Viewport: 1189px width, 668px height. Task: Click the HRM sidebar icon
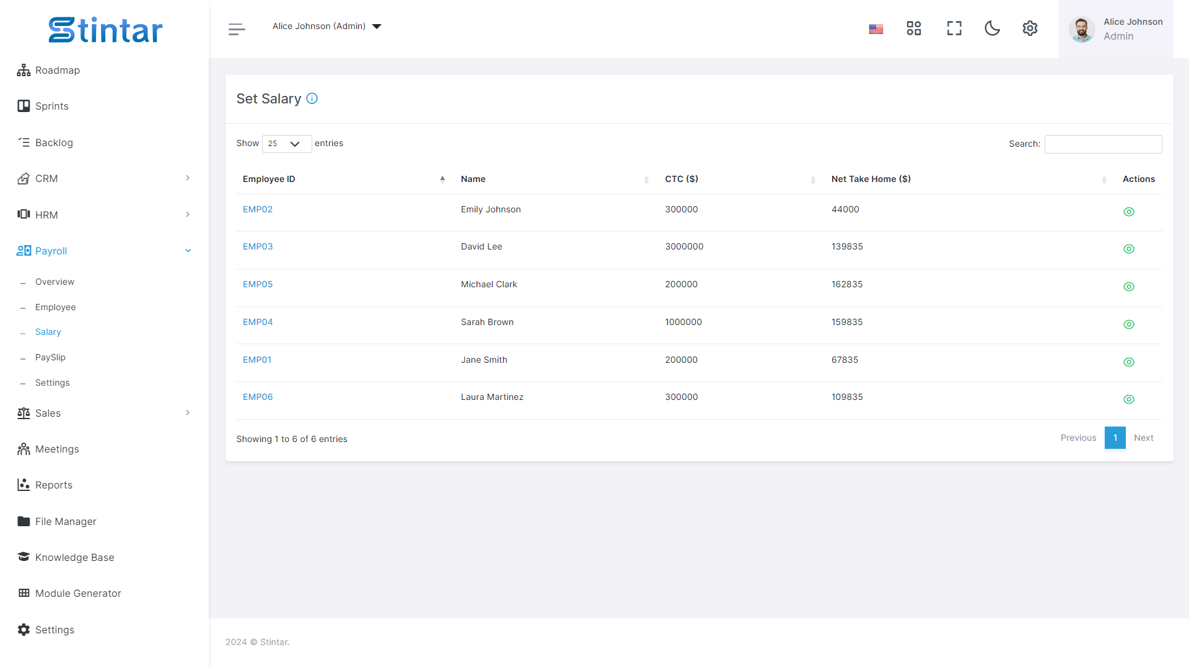[24, 214]
